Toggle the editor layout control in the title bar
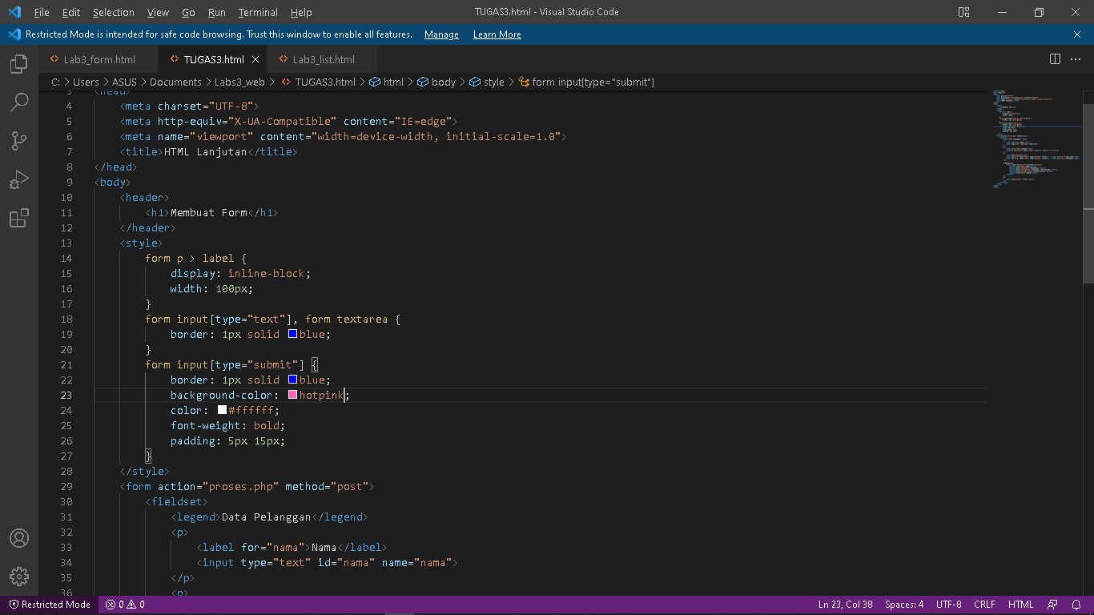This screenshot has height=615, width=1094. (x=963, y=12)
